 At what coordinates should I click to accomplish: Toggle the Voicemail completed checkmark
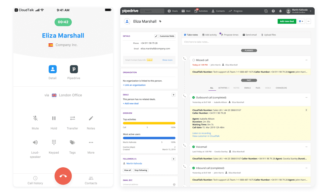coord(193,147)
